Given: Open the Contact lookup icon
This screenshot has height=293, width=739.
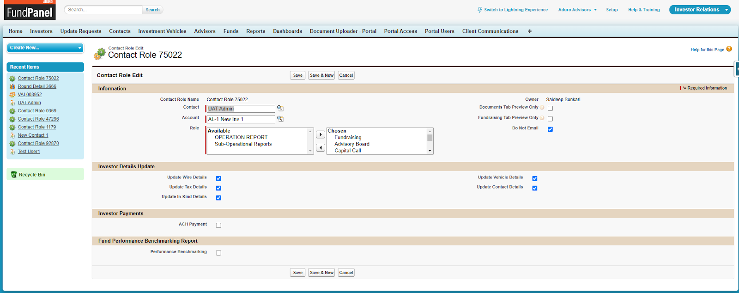Looking at the screenshot, I should [280, 108].
